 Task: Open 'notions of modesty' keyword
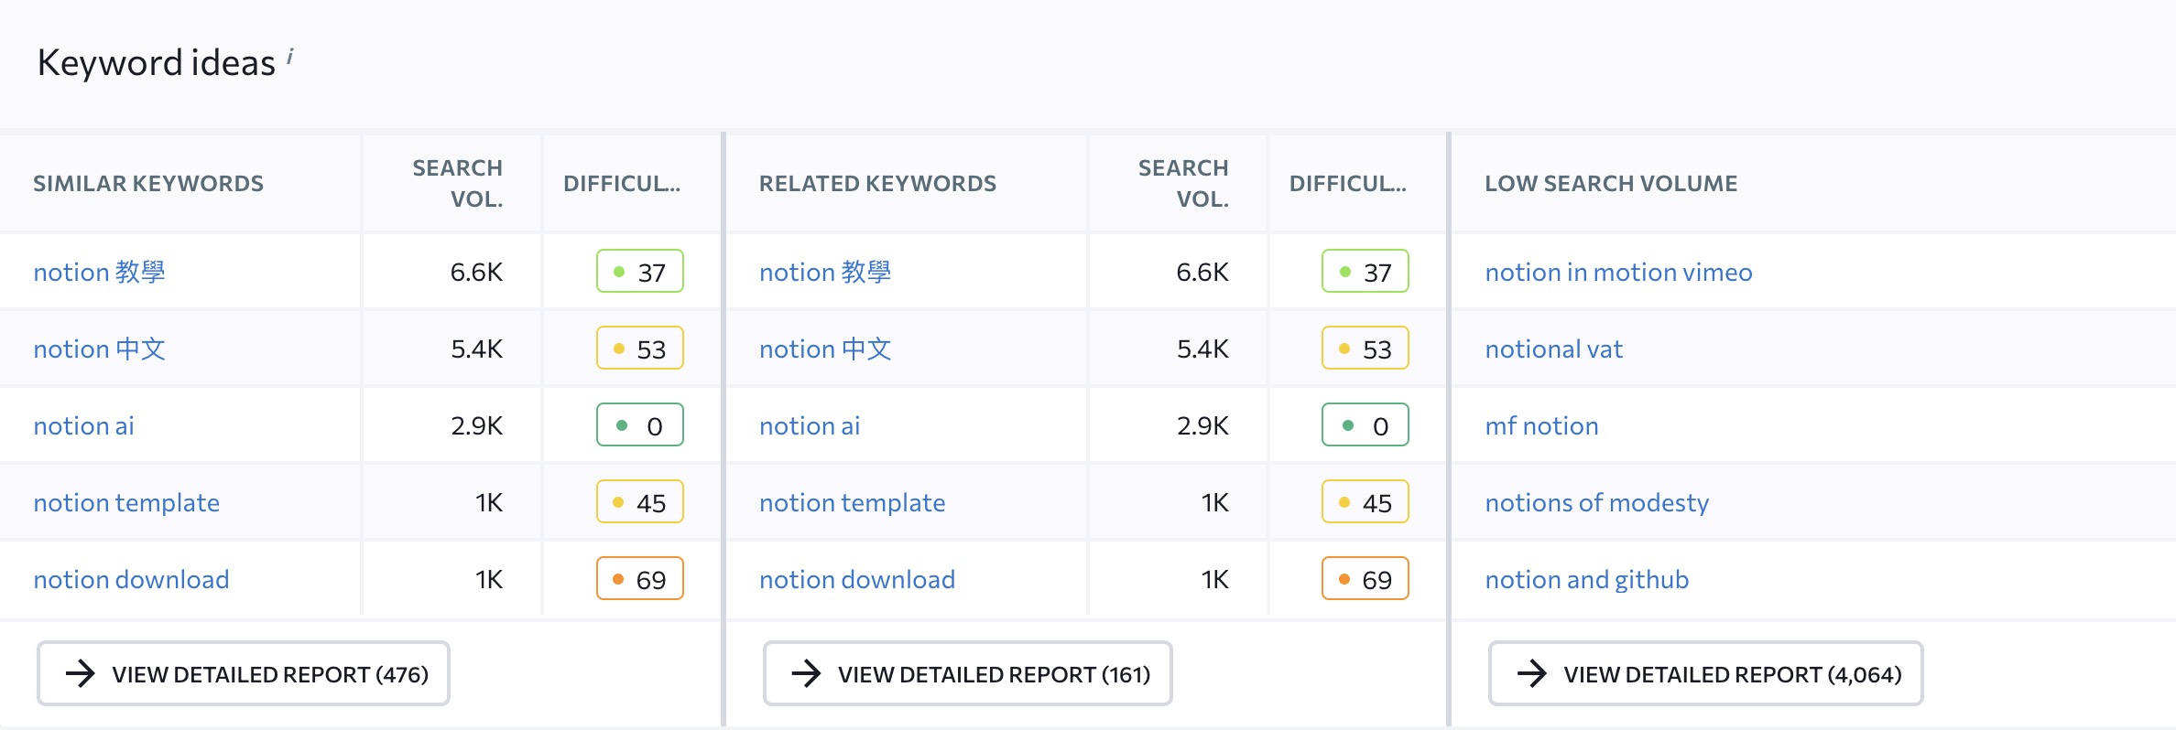click(1597, 502)
